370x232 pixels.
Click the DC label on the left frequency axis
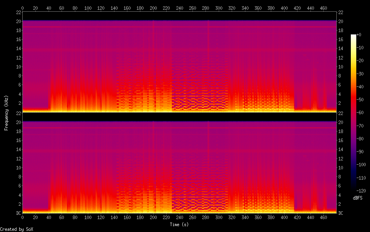coord(18,213)
